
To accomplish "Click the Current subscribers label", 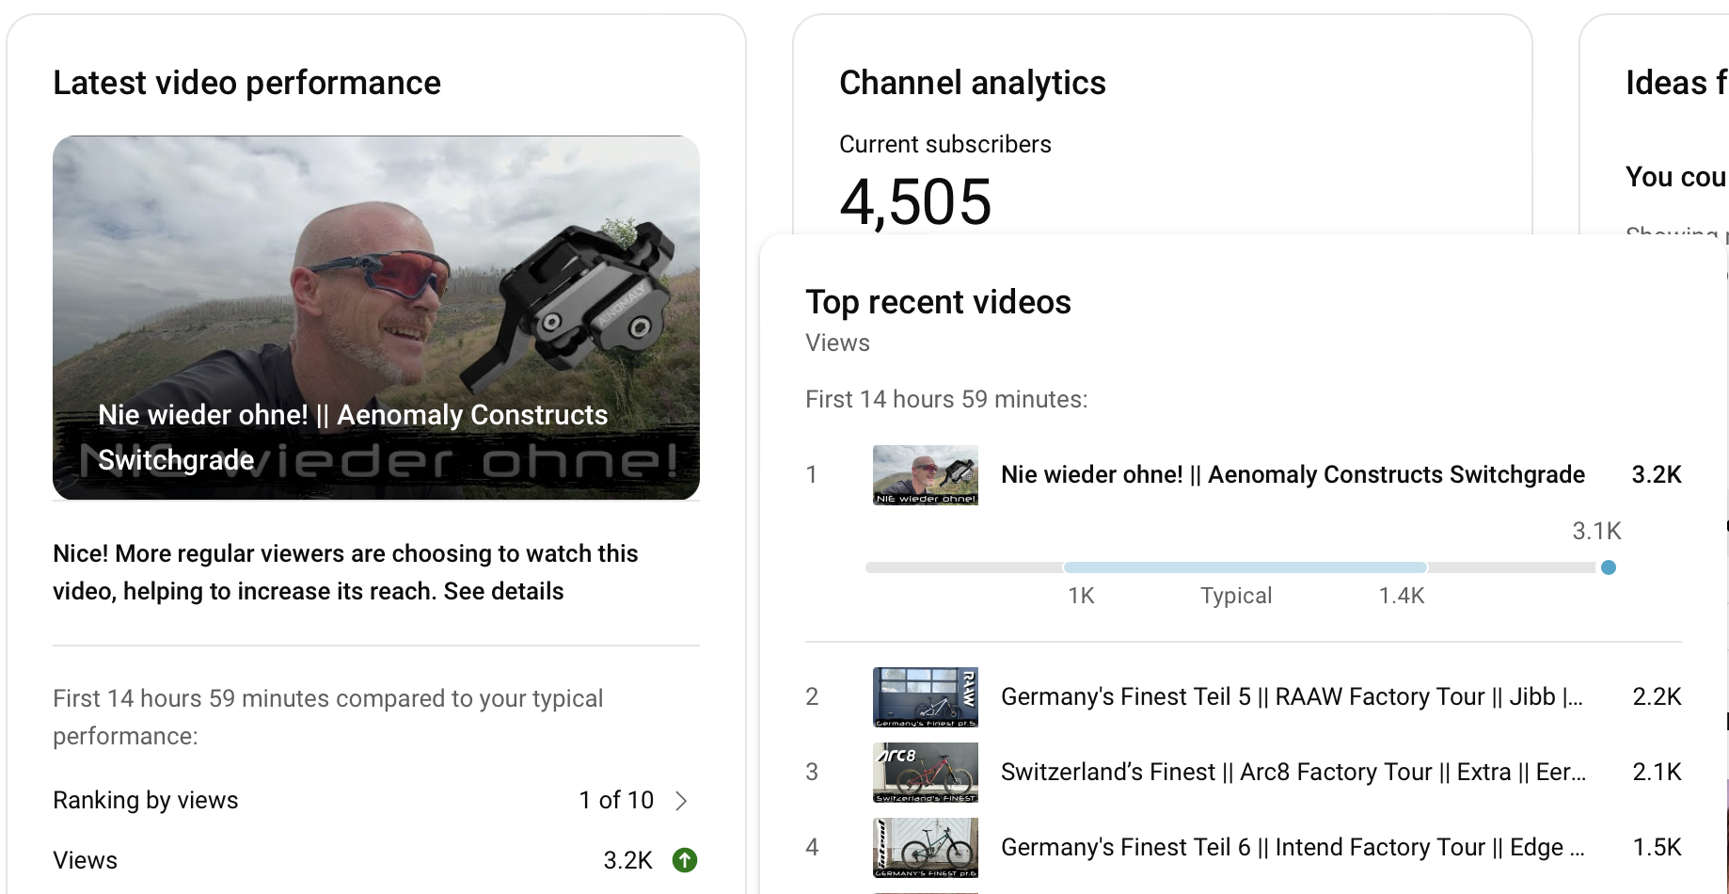I will pyautogui.click(x=944, y=144).
